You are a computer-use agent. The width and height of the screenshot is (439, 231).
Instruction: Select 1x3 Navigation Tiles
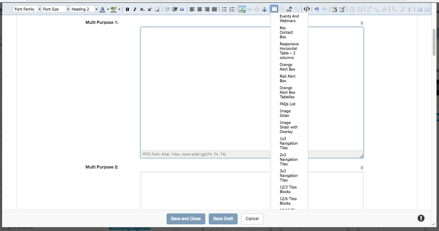coord(289,143)
